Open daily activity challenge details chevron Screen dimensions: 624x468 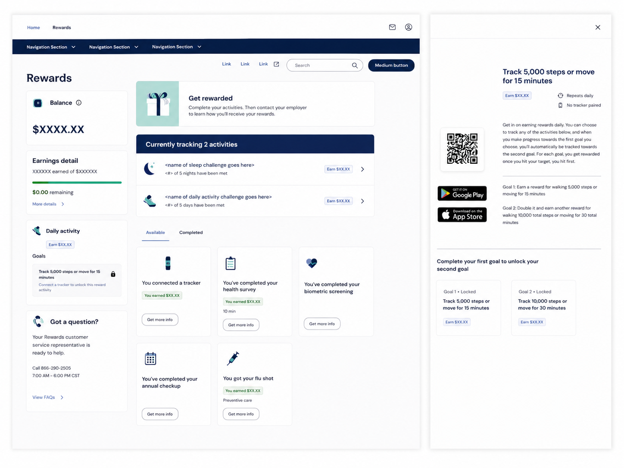tap(362, 201)
